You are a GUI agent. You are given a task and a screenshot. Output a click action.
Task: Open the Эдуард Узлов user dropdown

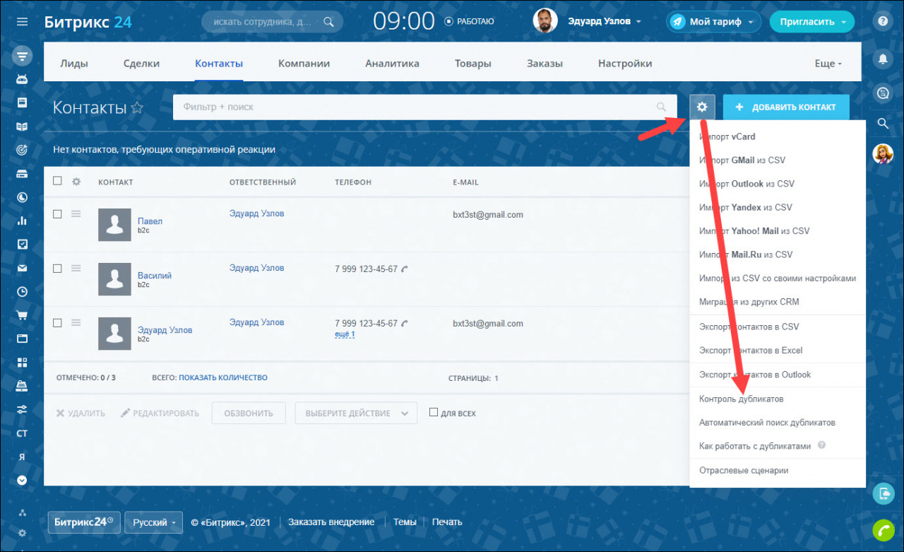(605, 21)
